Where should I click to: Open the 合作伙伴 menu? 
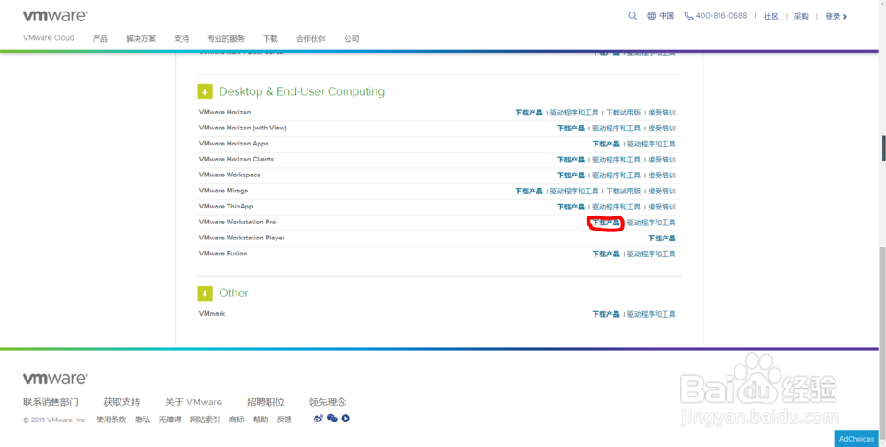(311, 39)
